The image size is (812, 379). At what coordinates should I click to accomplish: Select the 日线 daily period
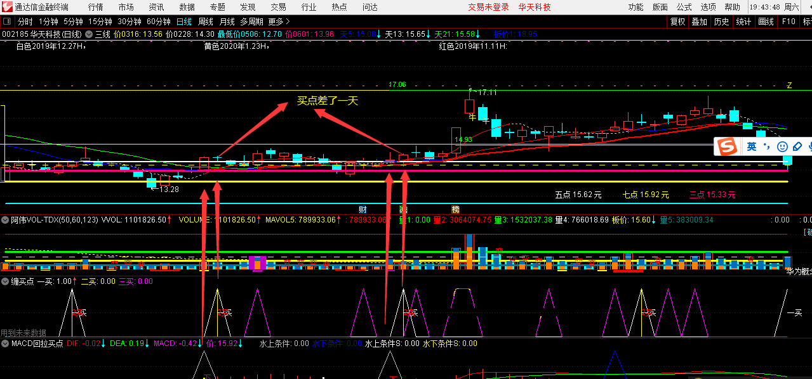(183, 22)
